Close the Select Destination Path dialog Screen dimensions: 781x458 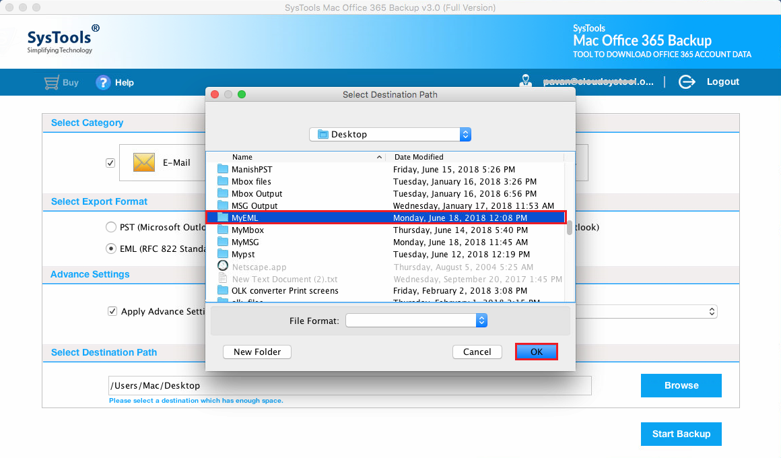click(215, 94)
